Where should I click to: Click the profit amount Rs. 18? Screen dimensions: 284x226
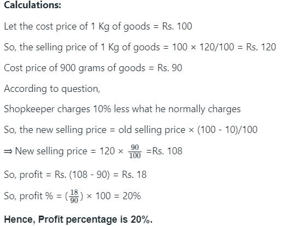tap(134, 175)
